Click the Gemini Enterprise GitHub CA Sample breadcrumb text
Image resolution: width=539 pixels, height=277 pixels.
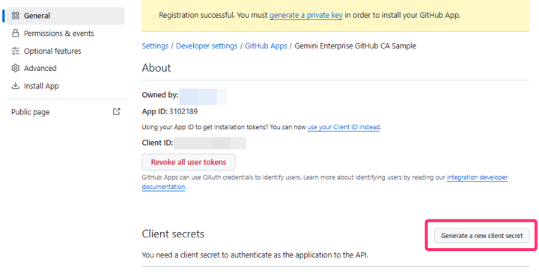click(356, 46)
